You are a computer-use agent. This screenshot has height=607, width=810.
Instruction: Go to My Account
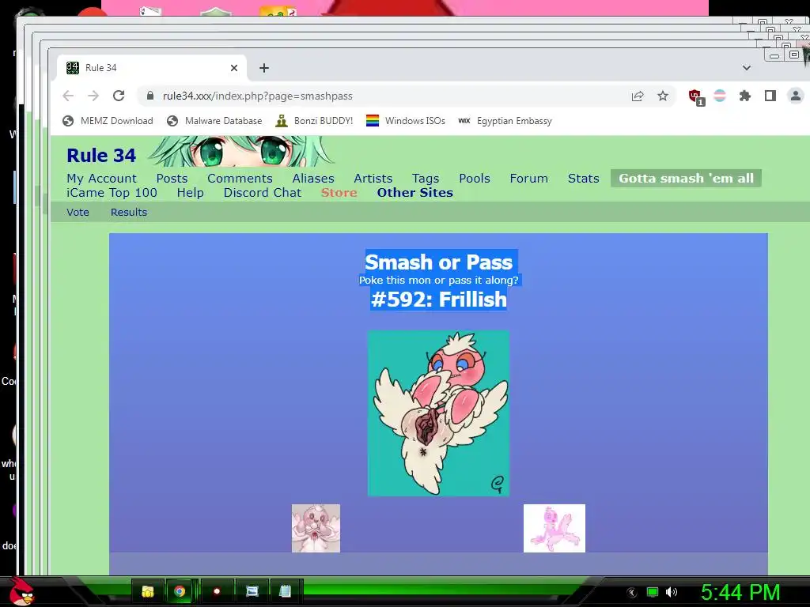102,179
